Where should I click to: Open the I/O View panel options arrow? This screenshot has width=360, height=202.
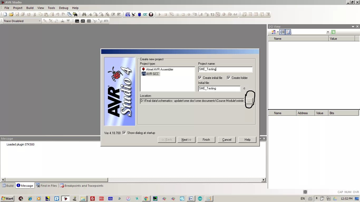[353, 27]
